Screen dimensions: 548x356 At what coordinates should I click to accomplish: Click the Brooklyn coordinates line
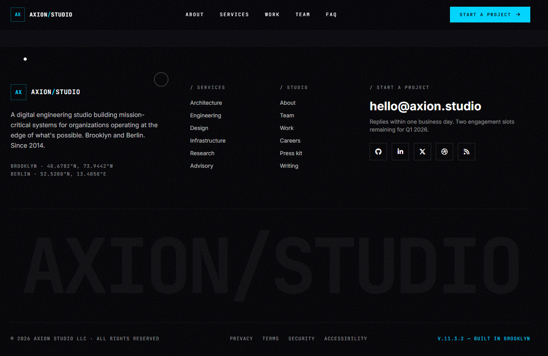[62, 166]
